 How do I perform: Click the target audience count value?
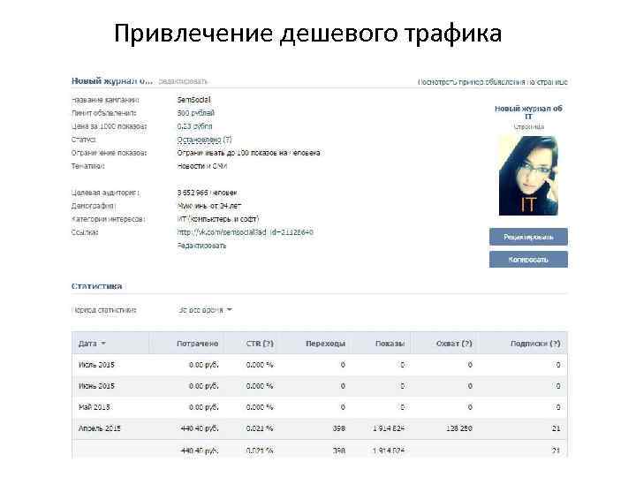pos(207,193)
